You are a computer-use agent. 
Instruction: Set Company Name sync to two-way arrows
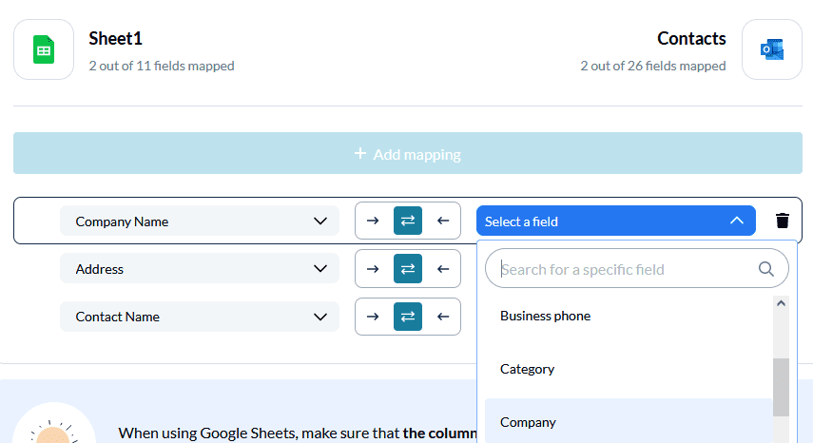(408, 221)
